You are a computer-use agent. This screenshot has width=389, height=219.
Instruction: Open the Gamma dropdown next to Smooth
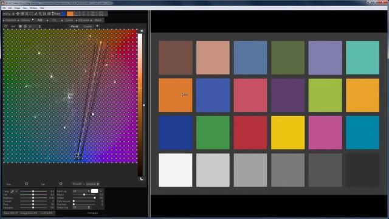click(x=92, y=184)
